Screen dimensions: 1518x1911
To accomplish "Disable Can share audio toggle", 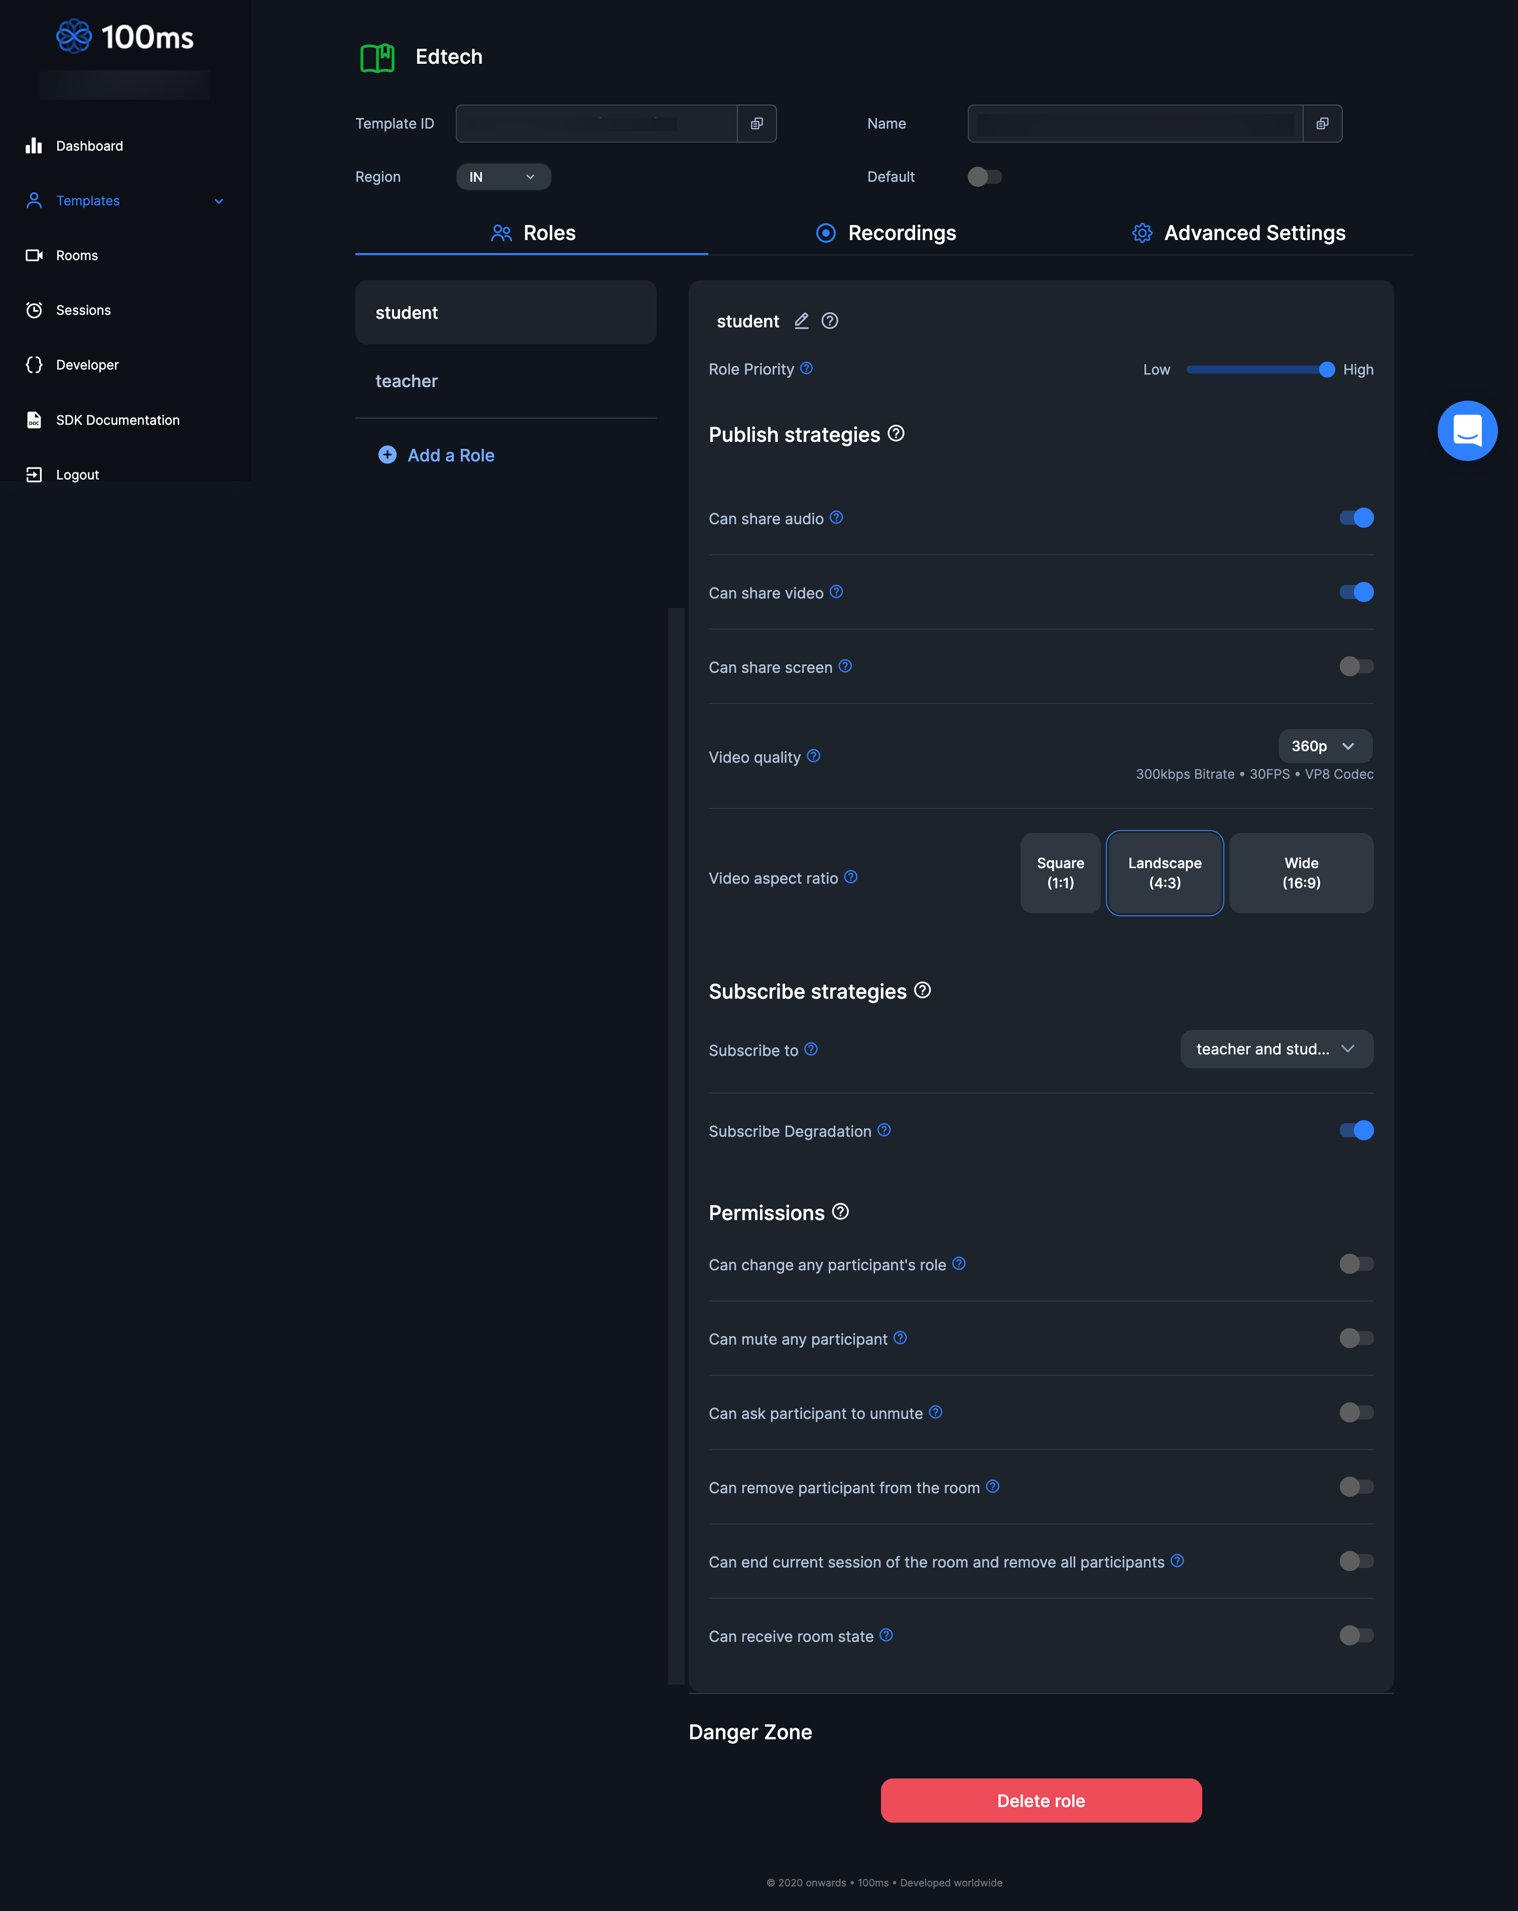I will pos(1356,518).
